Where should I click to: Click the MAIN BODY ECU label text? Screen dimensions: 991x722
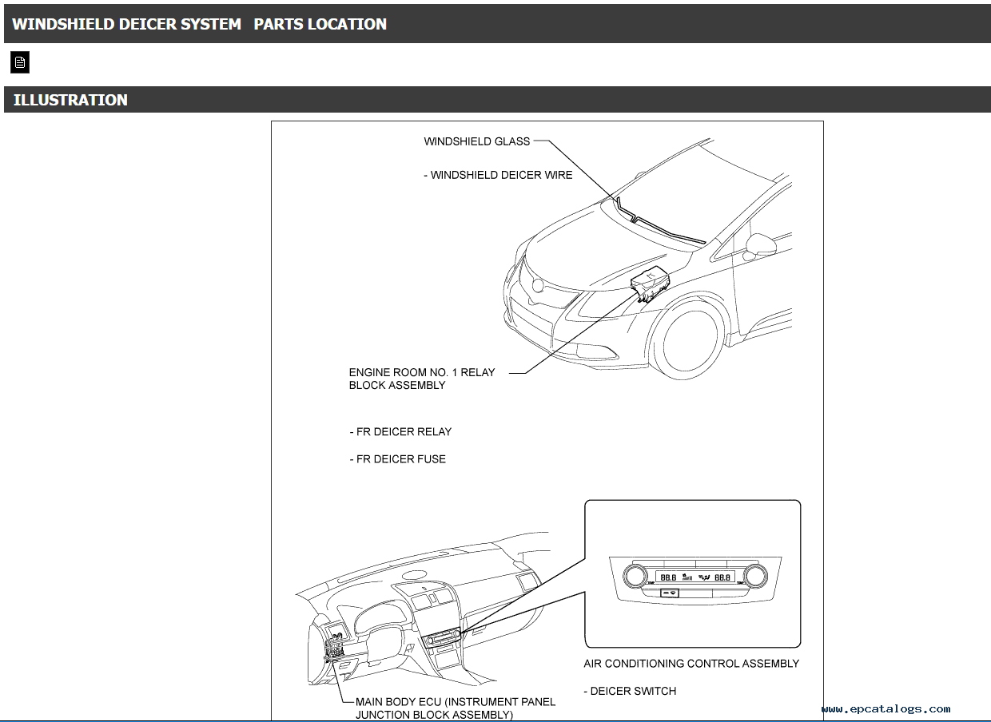456,708
